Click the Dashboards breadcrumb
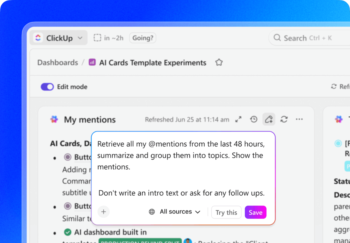The width and height of the screenshot is (350, 243). [57, 62]
